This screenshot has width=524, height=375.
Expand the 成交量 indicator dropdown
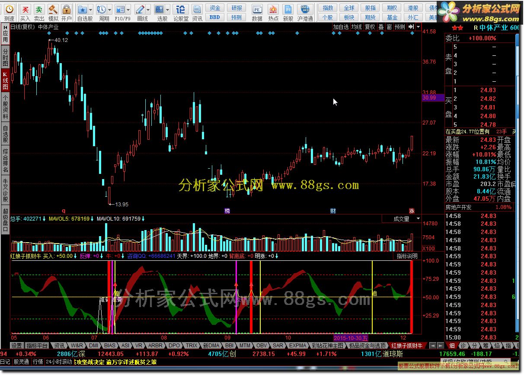(x=418, y=219)
